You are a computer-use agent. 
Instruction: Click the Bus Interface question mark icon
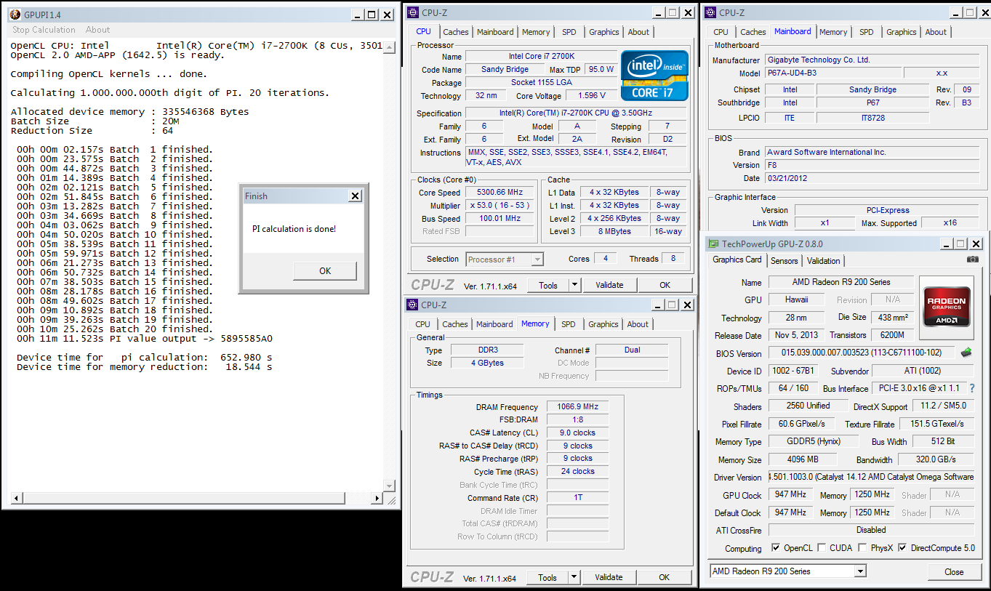[x=971, y=389]
